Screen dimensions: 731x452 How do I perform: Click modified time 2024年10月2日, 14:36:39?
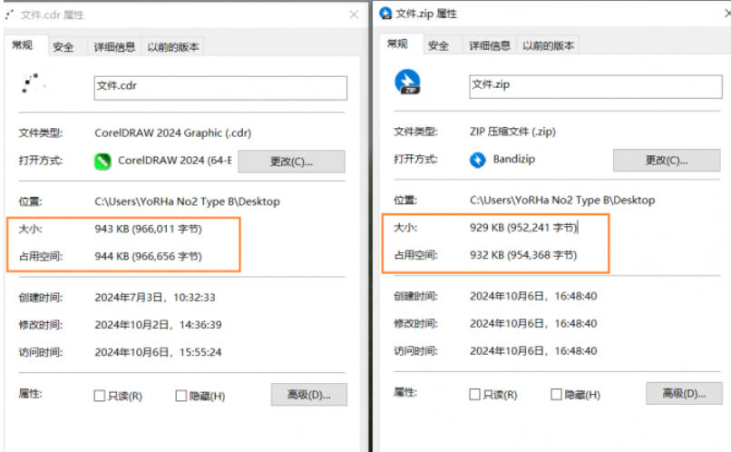[x=158, y=325]
